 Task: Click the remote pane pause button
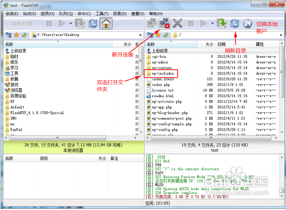point(190,23)
